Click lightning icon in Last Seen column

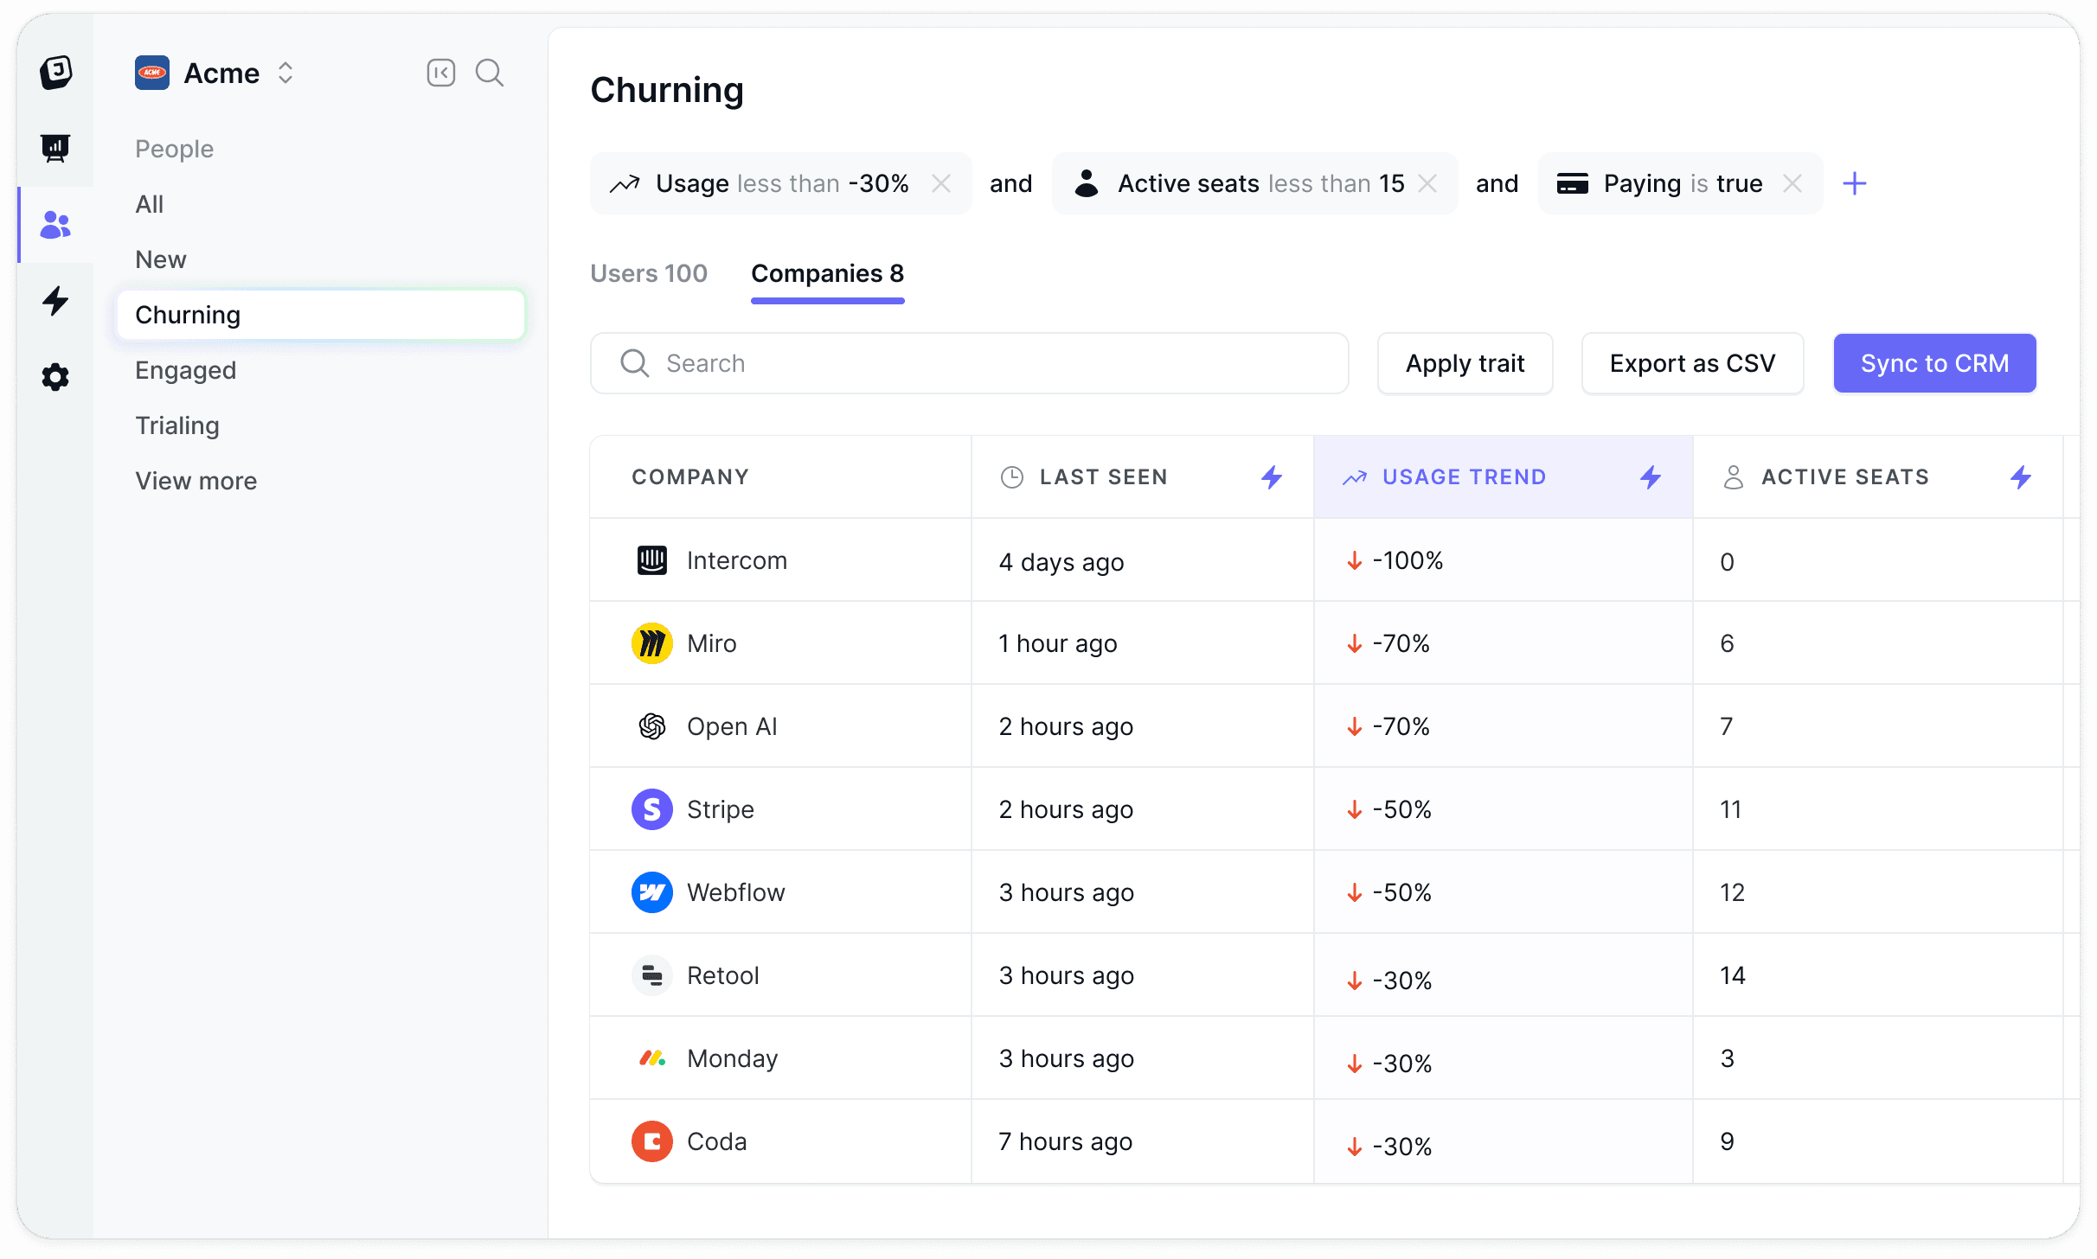point(1272,476)
